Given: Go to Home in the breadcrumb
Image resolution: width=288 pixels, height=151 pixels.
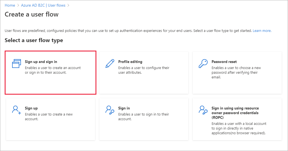Looking at the screenshot, I should tap(10, 5).
